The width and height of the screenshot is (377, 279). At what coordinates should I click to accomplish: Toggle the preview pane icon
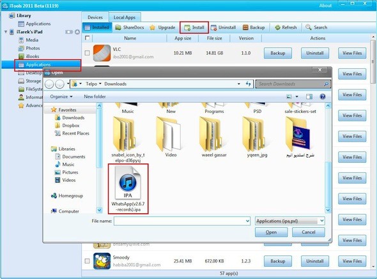tap(309, 96)
